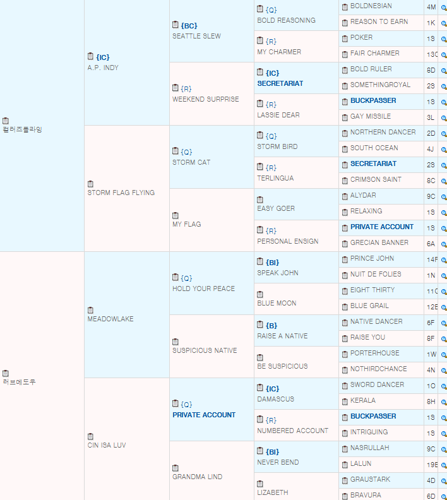Click the EIGHT THIRTY name

pos(372,290)
